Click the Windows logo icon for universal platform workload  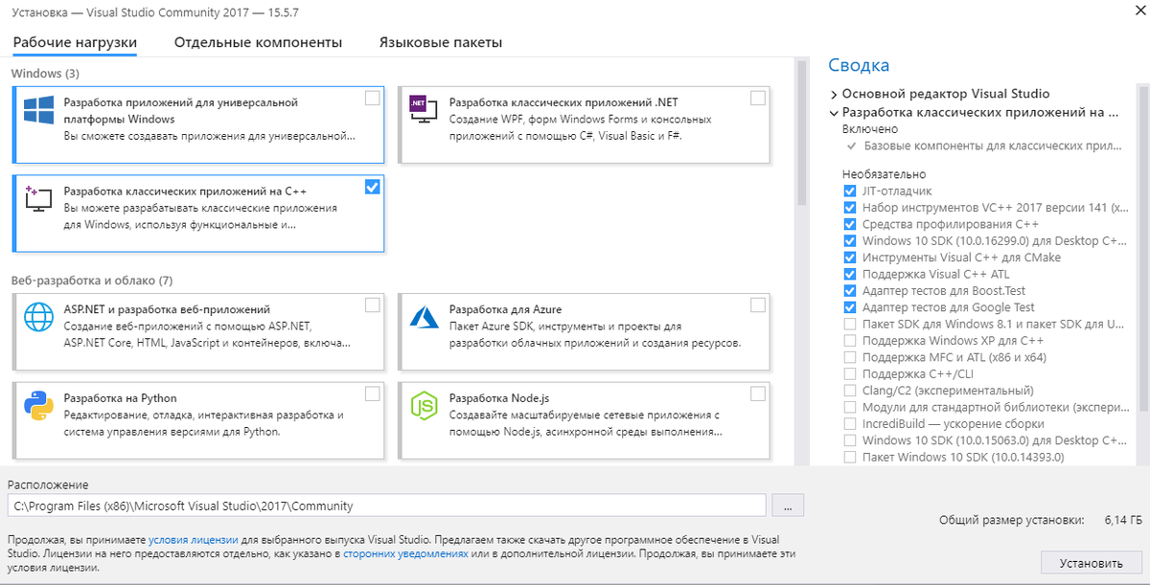pos(38,110)
